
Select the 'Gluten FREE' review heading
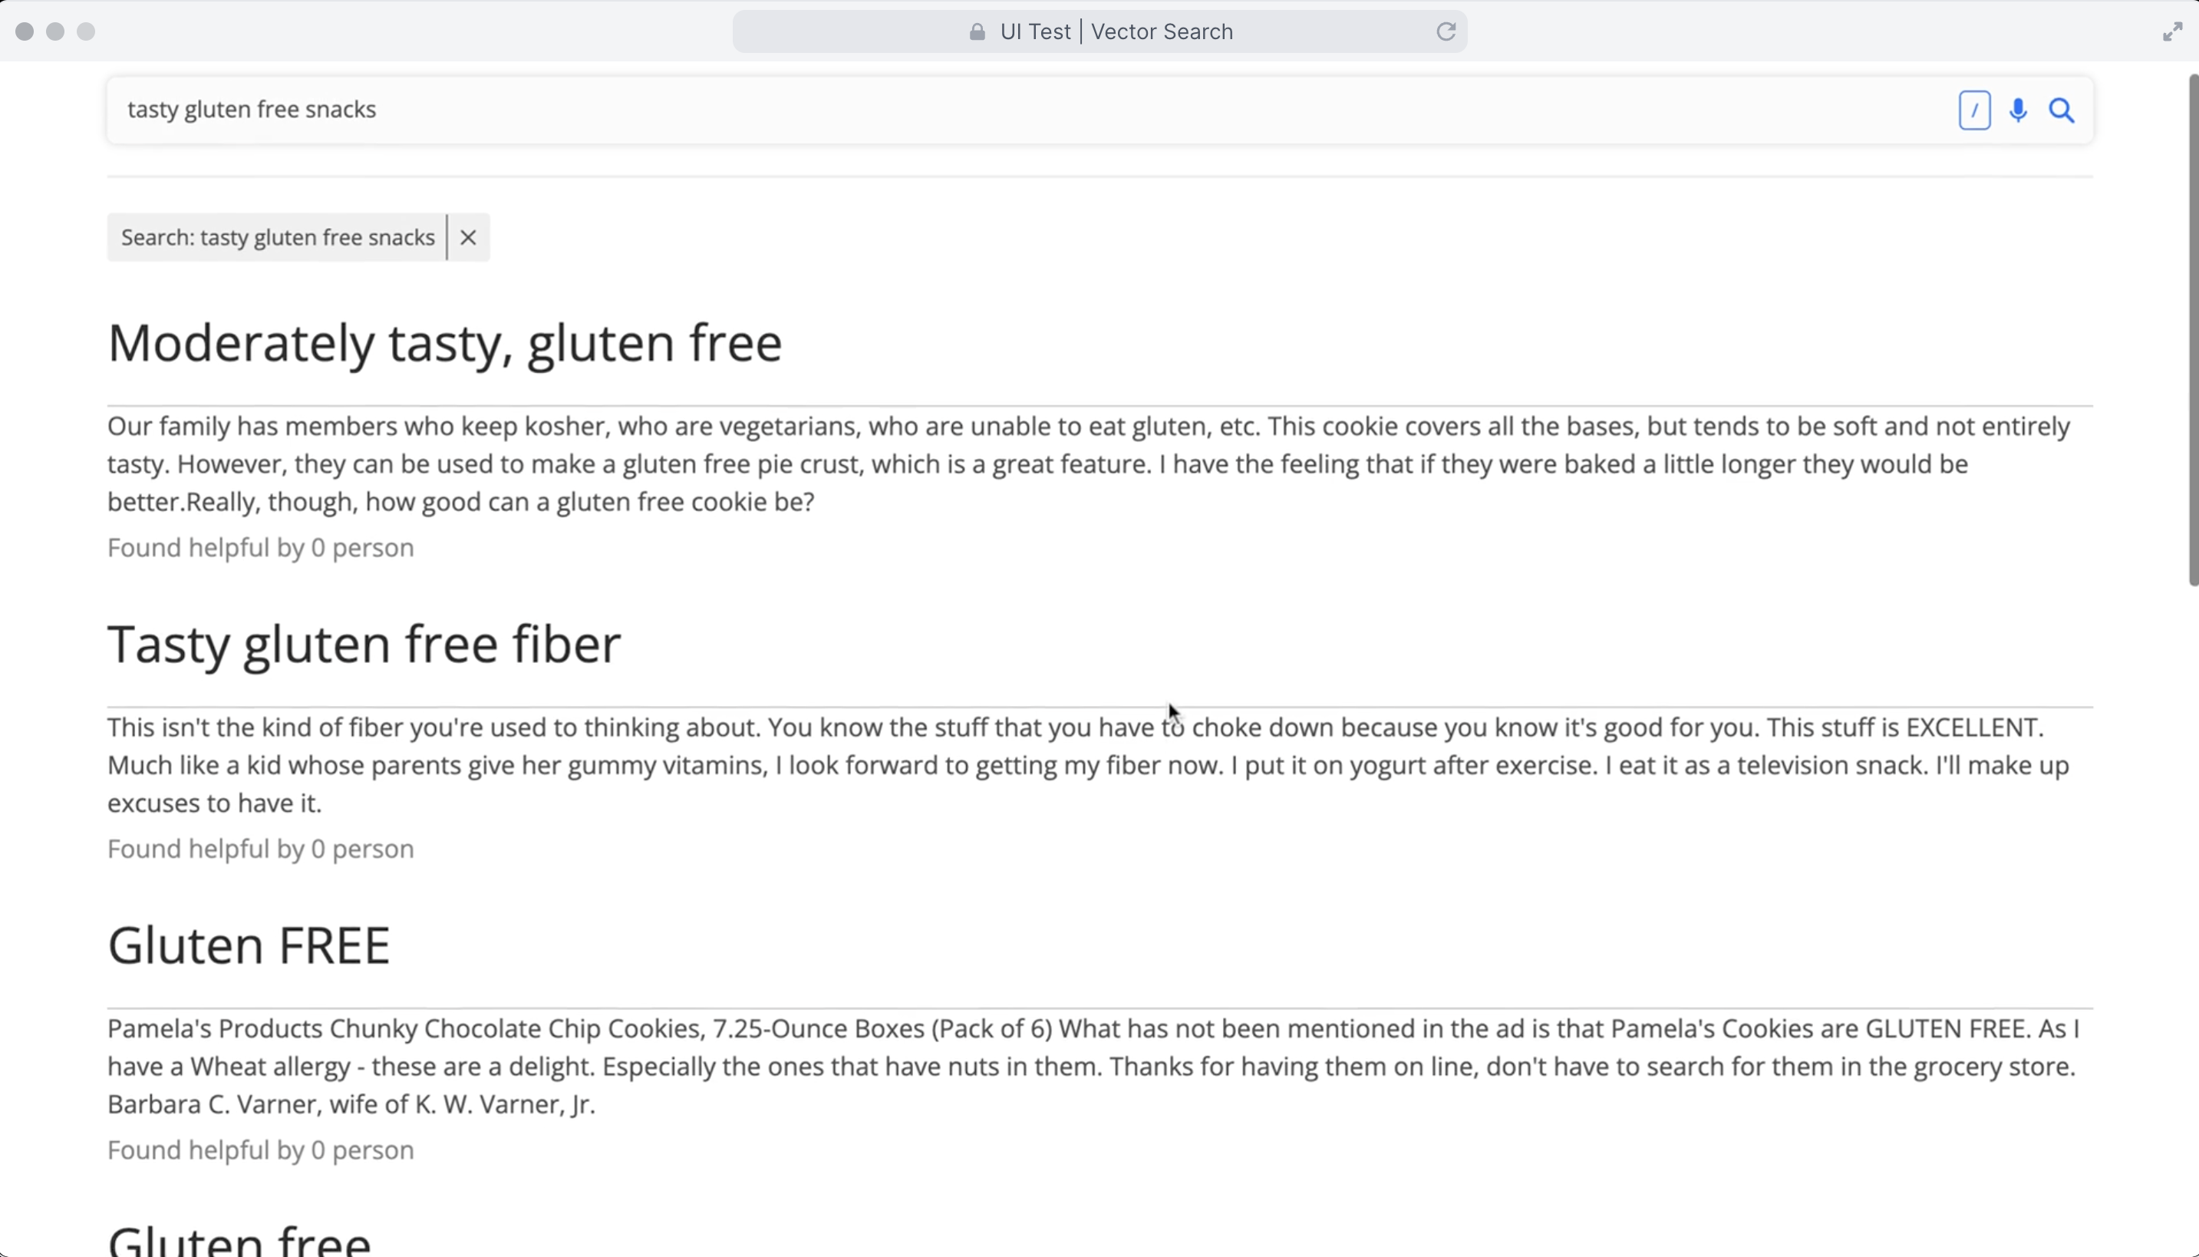click(249, 945)
